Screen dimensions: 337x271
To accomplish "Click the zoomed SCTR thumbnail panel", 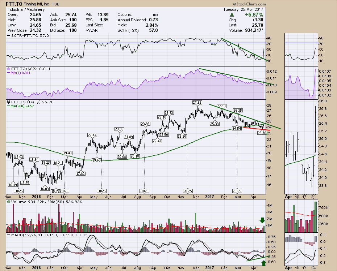I will (x=301, y=50).
